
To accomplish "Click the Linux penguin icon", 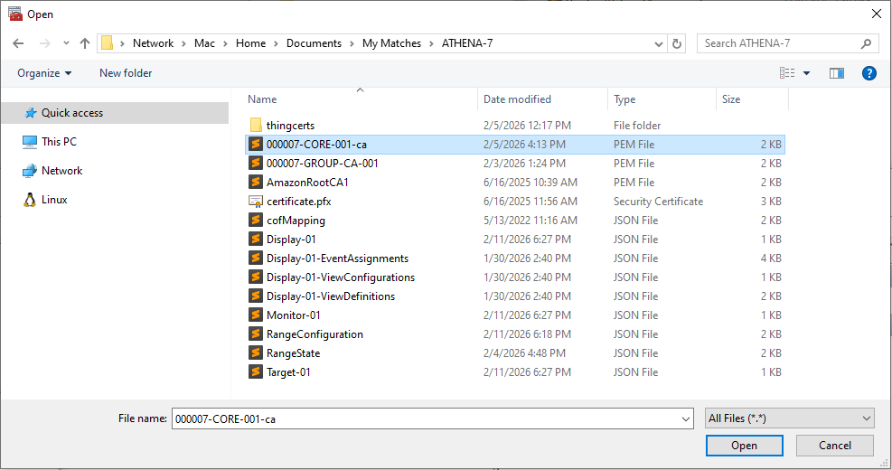I will (30, 200).
